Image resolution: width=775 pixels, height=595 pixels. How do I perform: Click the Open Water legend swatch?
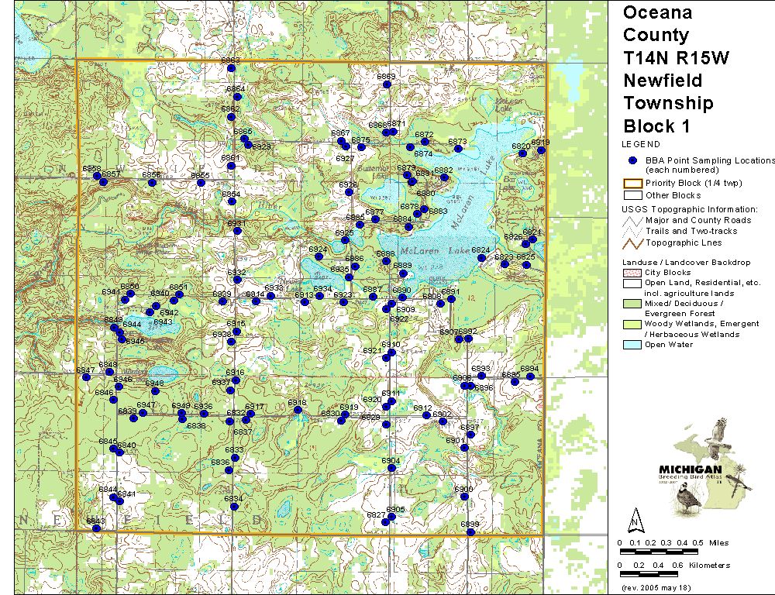[x=632, y=345]
